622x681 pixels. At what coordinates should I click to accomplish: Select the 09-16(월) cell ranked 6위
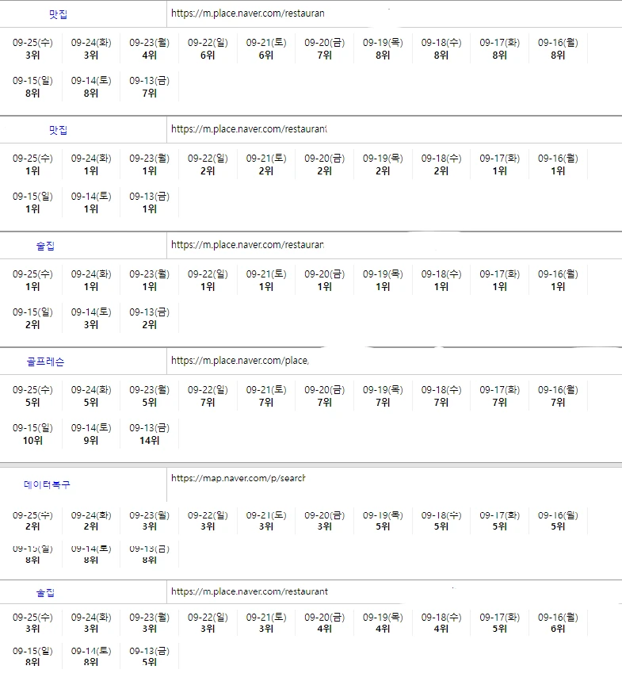point(558,623)
